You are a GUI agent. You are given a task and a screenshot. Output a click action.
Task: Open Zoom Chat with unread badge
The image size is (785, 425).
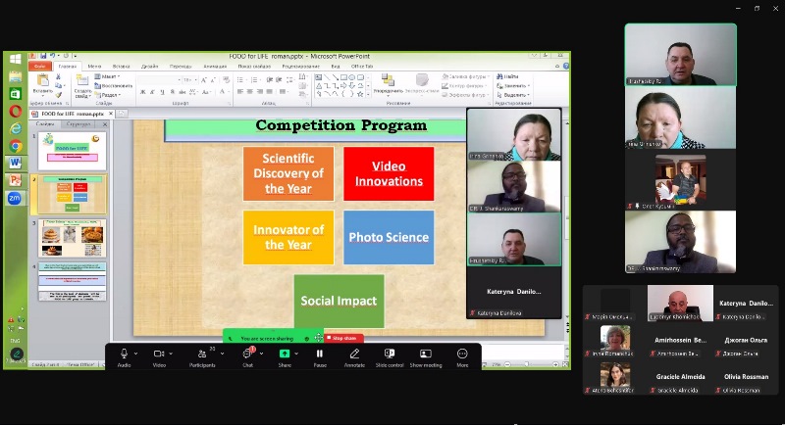coord(248,357)
